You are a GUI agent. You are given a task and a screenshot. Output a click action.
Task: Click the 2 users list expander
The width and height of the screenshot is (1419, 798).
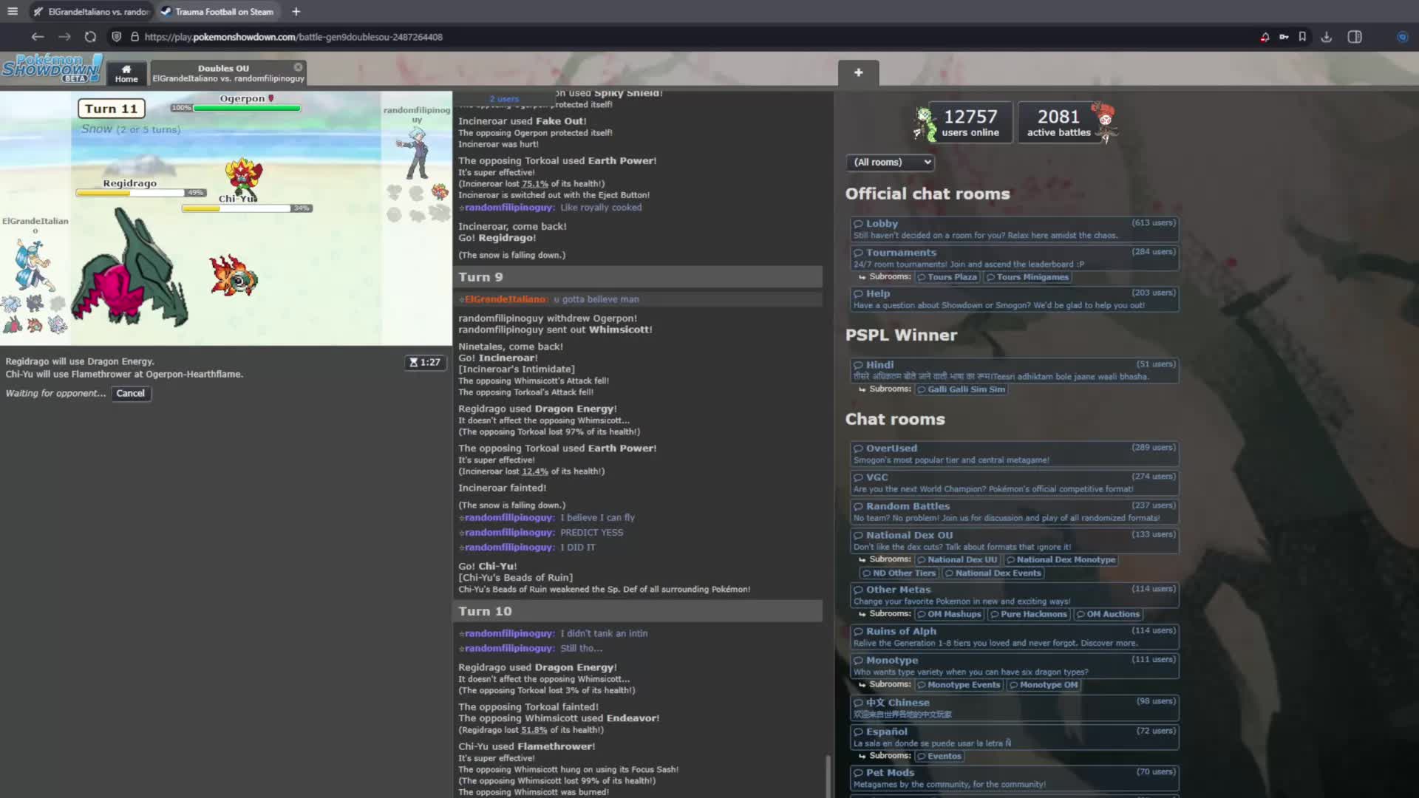point(504,99)
